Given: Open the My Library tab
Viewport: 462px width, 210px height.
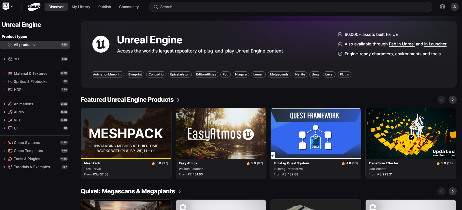Looking at the screenshot, I should coord(81,7).
